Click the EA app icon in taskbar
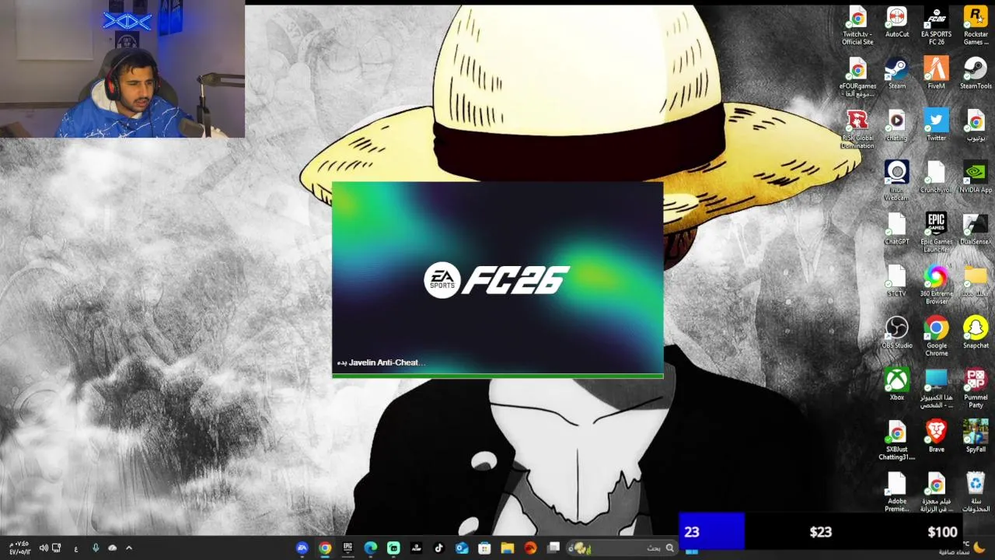 click(302, 548)
